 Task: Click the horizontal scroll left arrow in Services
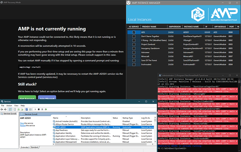(x=53, y=144)
